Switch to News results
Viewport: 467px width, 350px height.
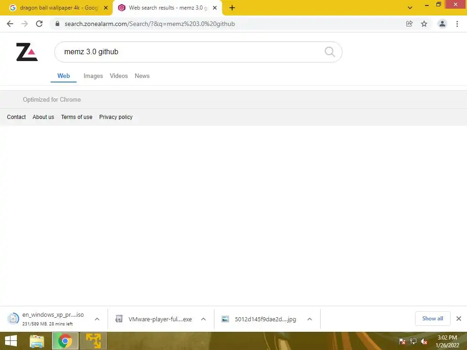tap(142, 76)
